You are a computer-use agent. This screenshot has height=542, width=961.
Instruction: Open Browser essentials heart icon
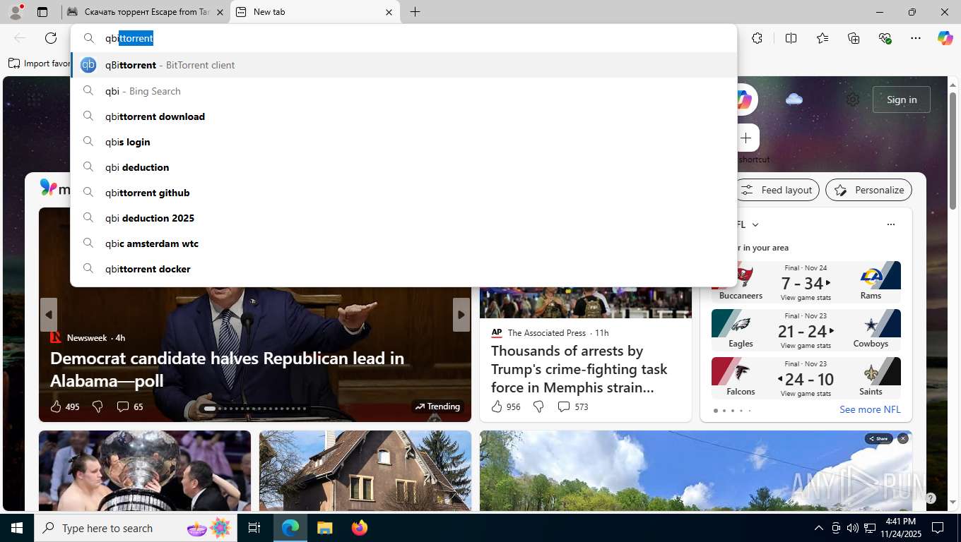[885, 38]
